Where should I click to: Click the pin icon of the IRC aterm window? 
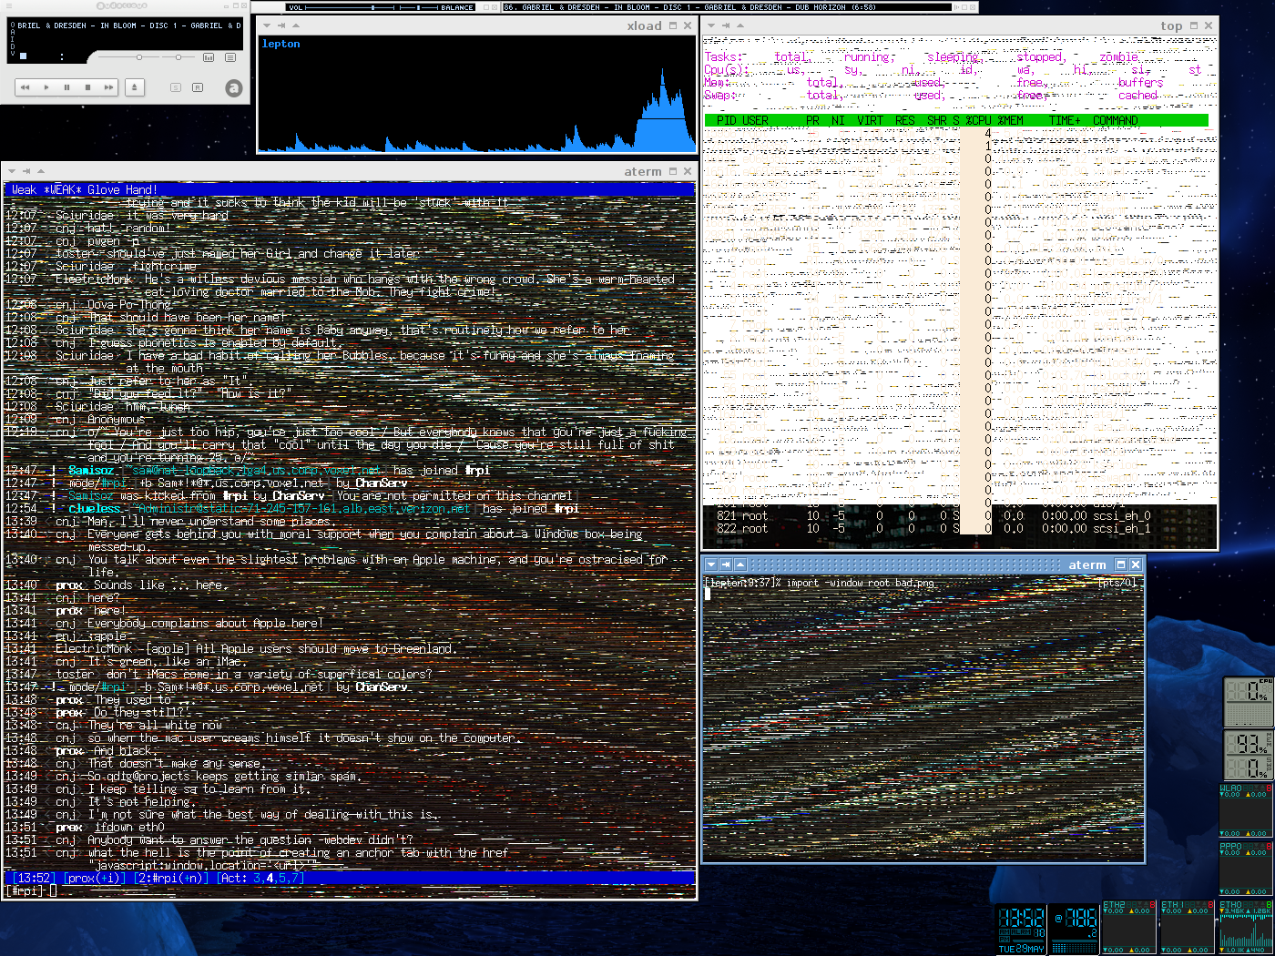pyautogui.click(x=26, y=171)
